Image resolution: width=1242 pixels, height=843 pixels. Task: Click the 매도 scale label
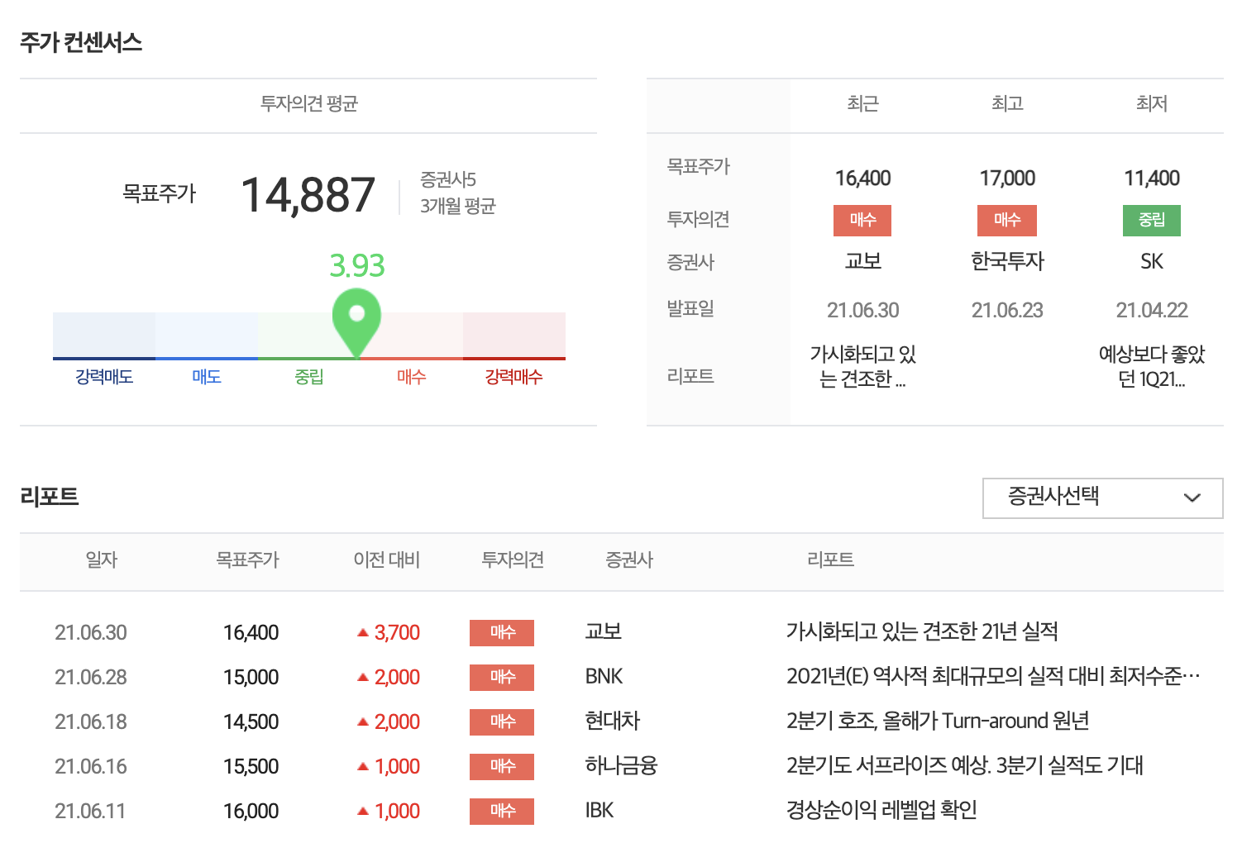[x=207, y=377]
